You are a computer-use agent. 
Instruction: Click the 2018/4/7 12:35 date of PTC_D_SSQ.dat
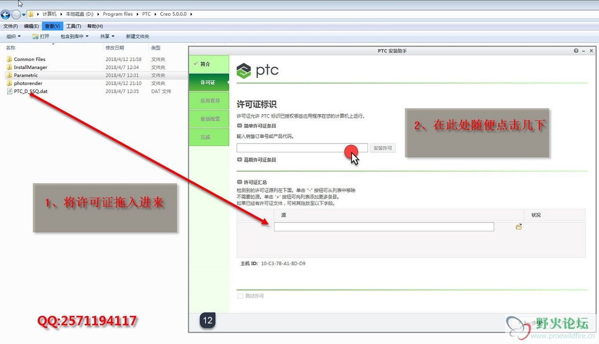click(x=122, y=91)
